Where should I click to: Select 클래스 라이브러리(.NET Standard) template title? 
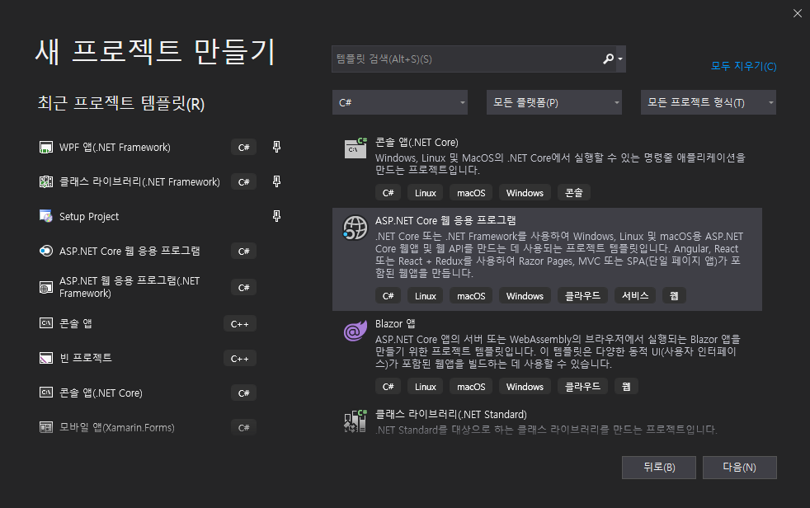(451, 415)
